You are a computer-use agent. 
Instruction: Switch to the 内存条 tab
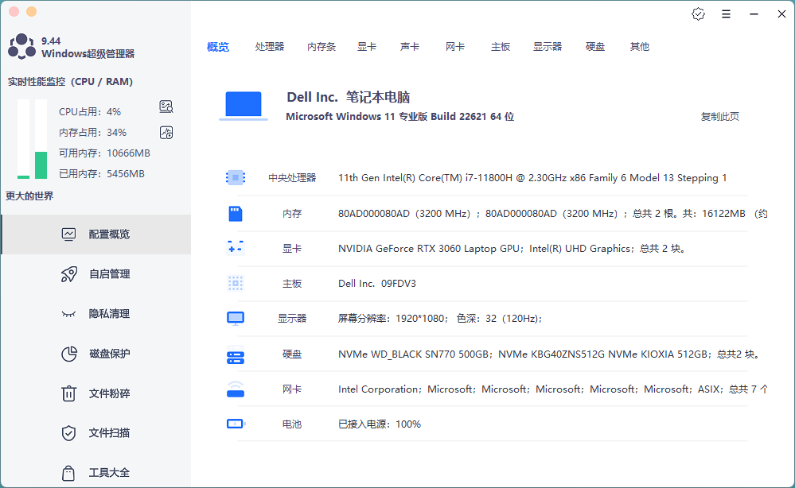pyautogui.click(x=322, y=47)
